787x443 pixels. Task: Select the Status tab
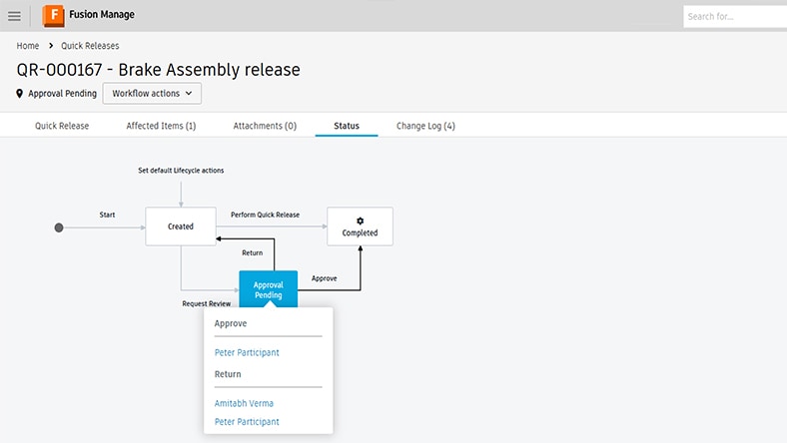click(347, 126)
